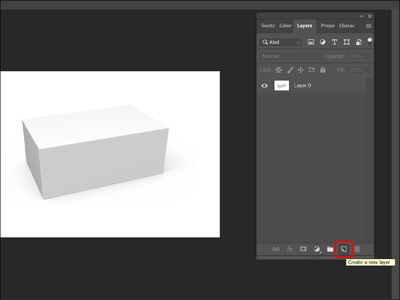The height and width of the screenshot is (300, 400).
Task: Open the blend mode dropdown
Action: pyautogui.click(x=290, y=56)
